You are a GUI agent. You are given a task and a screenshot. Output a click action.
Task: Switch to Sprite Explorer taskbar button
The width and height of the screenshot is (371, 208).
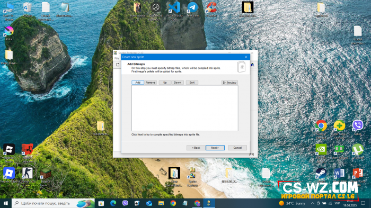tap(209, 203)
